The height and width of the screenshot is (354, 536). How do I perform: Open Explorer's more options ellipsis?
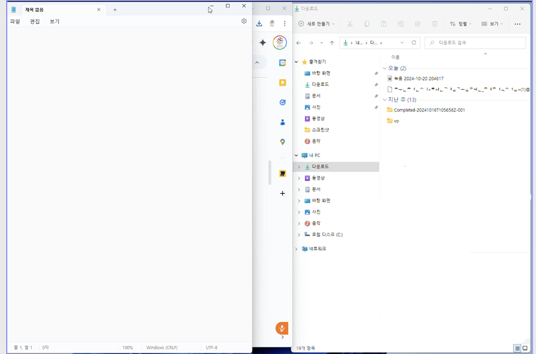tap(517, 24)
